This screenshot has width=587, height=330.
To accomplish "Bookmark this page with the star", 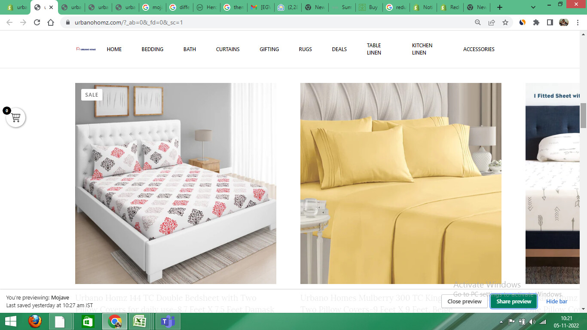I will [x=505, y=22].
